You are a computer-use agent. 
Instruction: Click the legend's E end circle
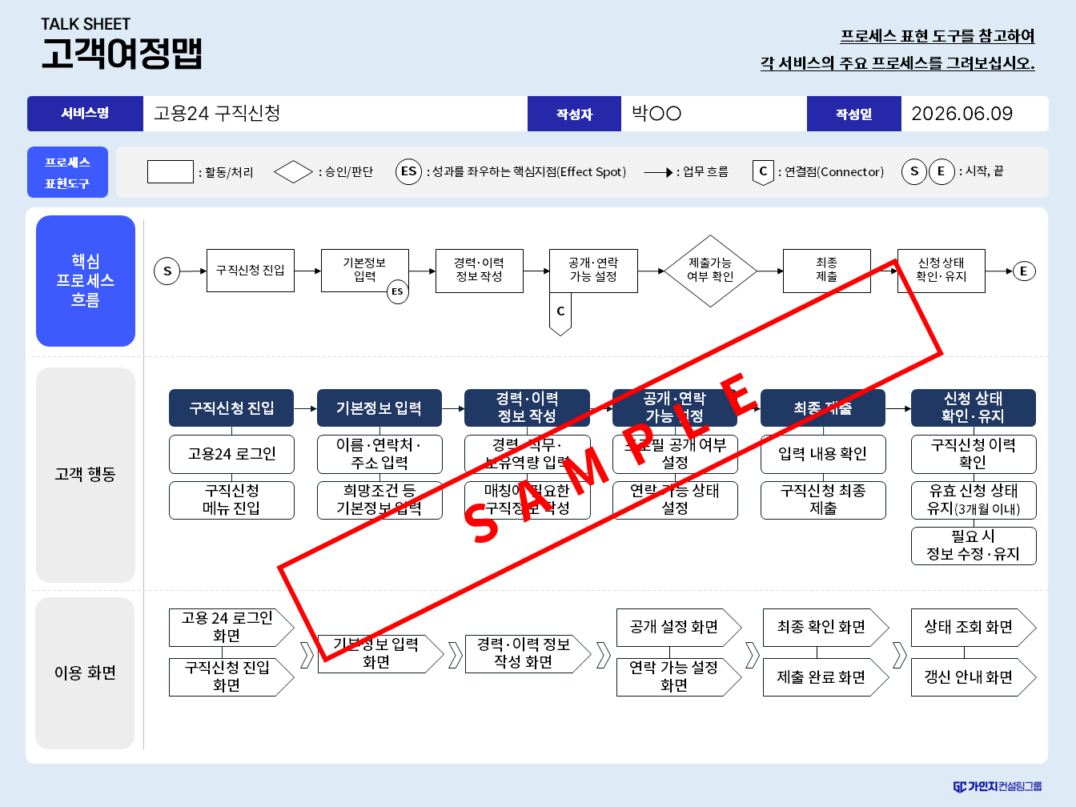tap(941, 171)
